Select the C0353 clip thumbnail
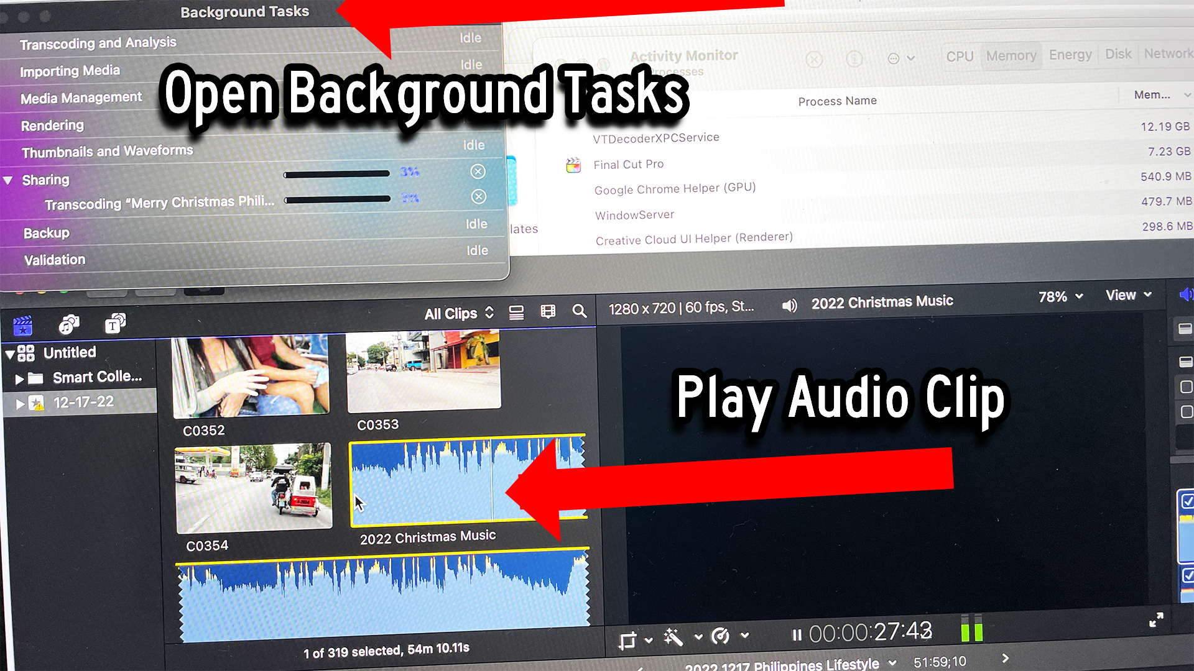 tap(423, 371)
